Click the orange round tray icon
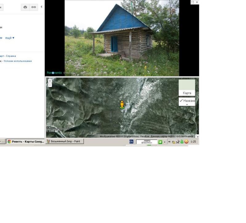This screenshot has height=223, width=246. pyautogui.click(x=186, y=142)
